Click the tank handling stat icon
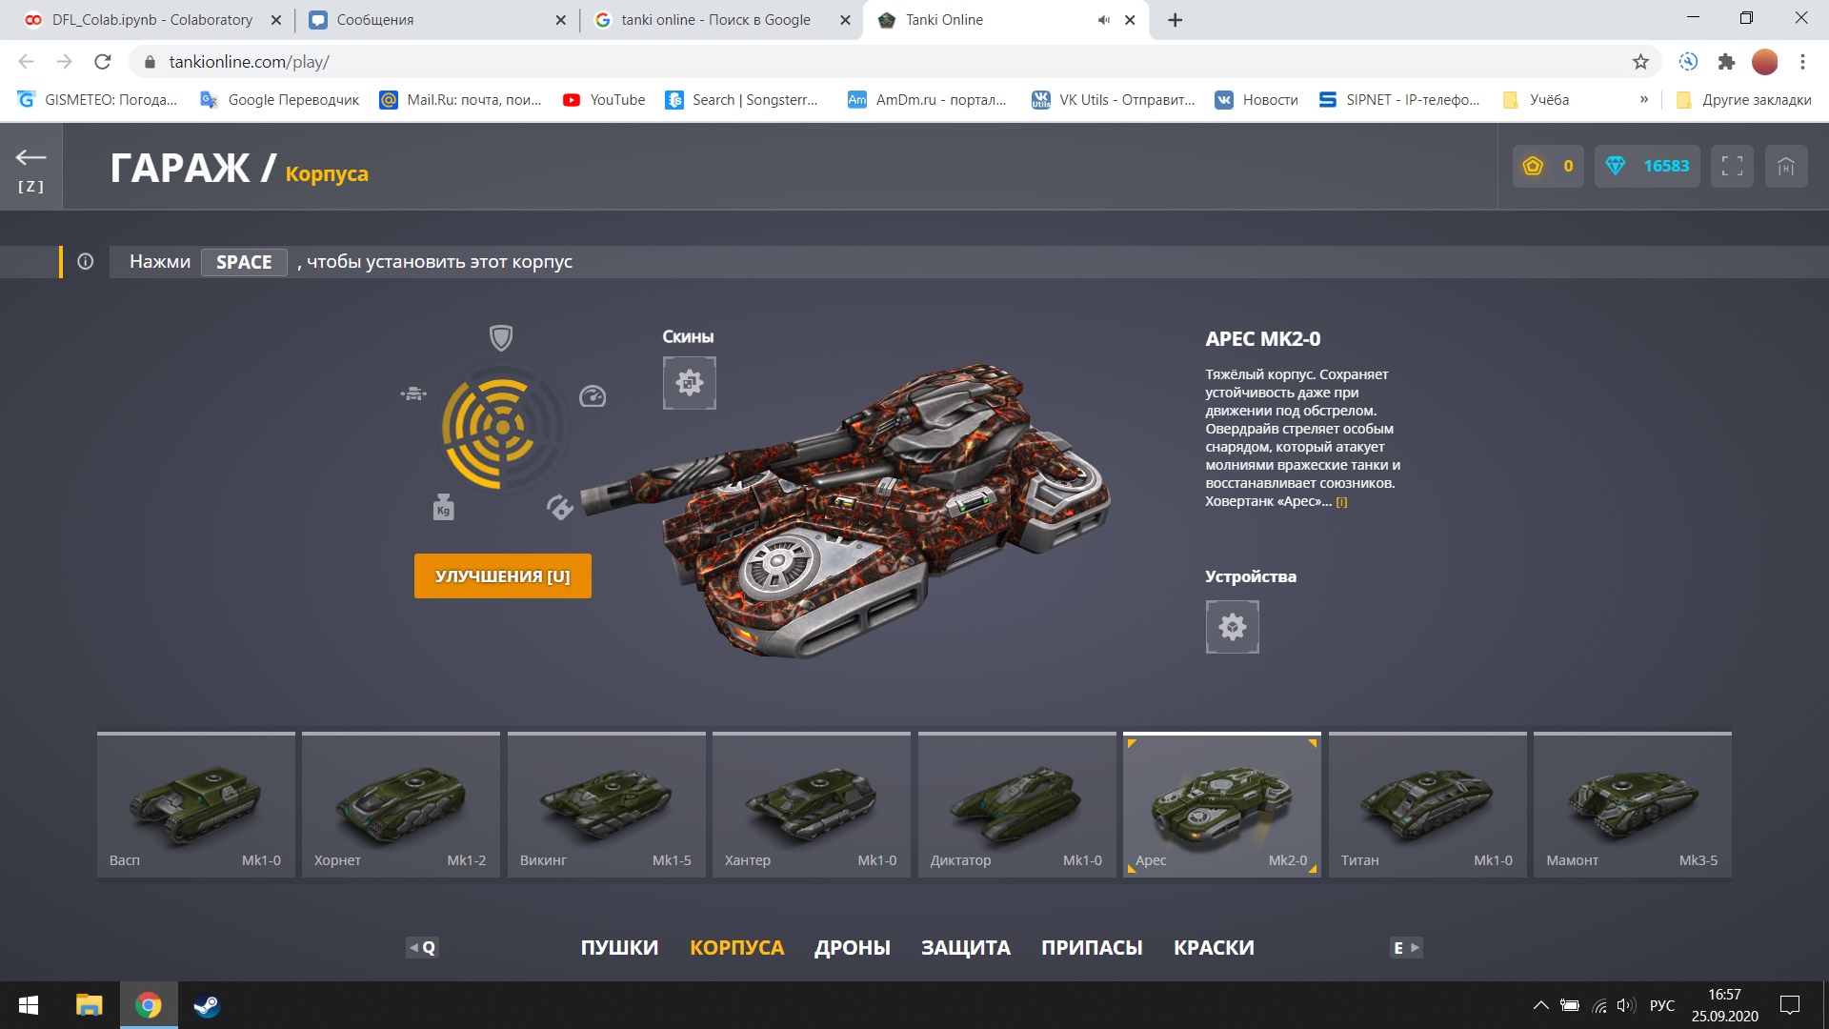The width and height of the screenshot is (1829, 1029). tap(412, 393)
